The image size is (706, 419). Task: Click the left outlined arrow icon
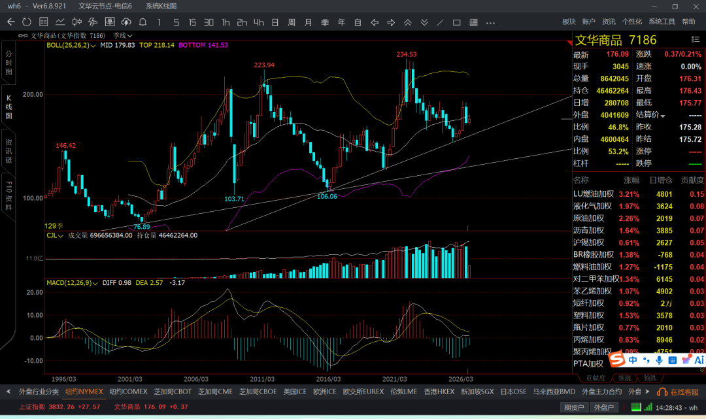tap(375, 22)
